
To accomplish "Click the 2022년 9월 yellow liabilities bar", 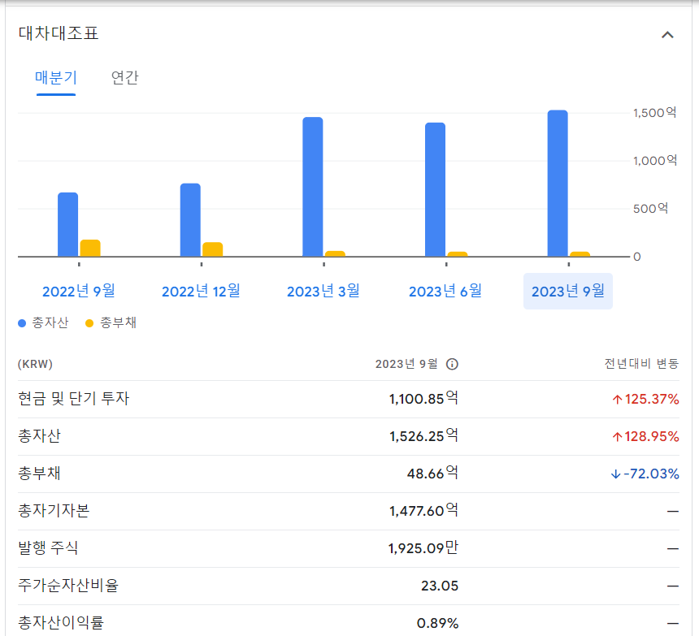I will (90, 248).
